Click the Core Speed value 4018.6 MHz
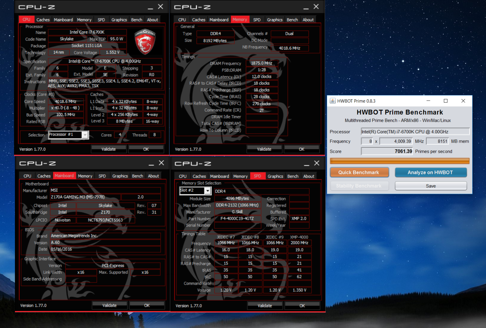 [x=66, y=101]
